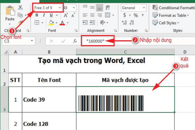This screenshot has height=130, width=195.
Task: Select column A header
Action: coord(15,52)
